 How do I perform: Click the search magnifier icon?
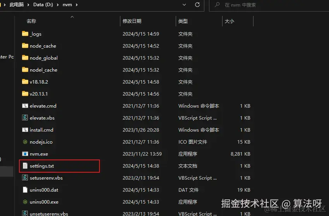[217, 5]
